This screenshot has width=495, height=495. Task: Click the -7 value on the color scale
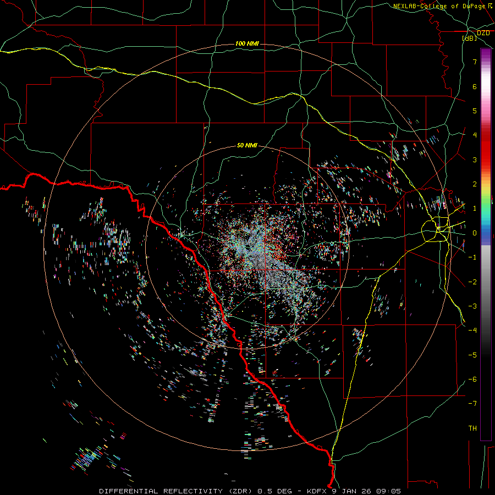click(472, 404)
